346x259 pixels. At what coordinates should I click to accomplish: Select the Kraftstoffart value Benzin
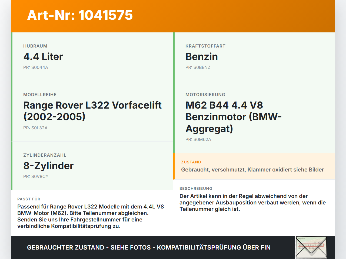(202, 56)
